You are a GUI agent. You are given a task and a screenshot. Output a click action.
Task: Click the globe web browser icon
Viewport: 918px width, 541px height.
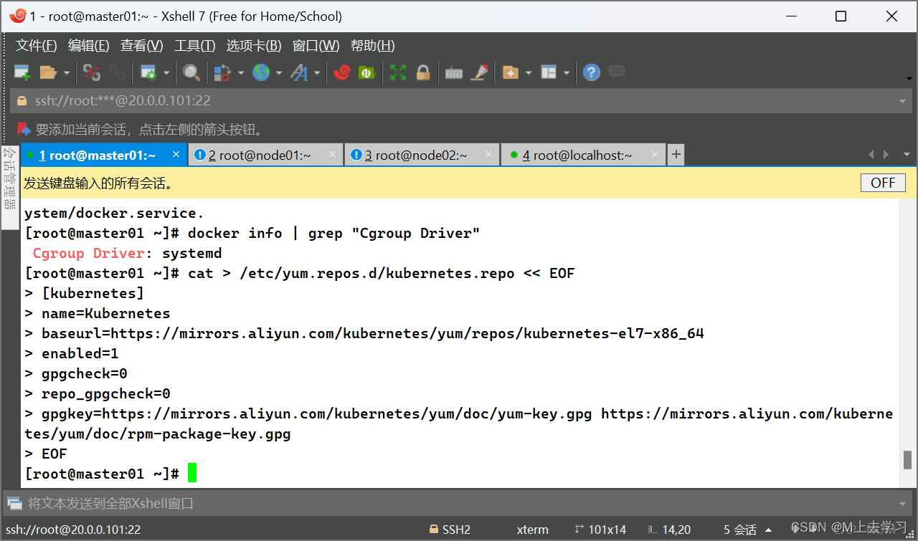[x=261, y=72]
